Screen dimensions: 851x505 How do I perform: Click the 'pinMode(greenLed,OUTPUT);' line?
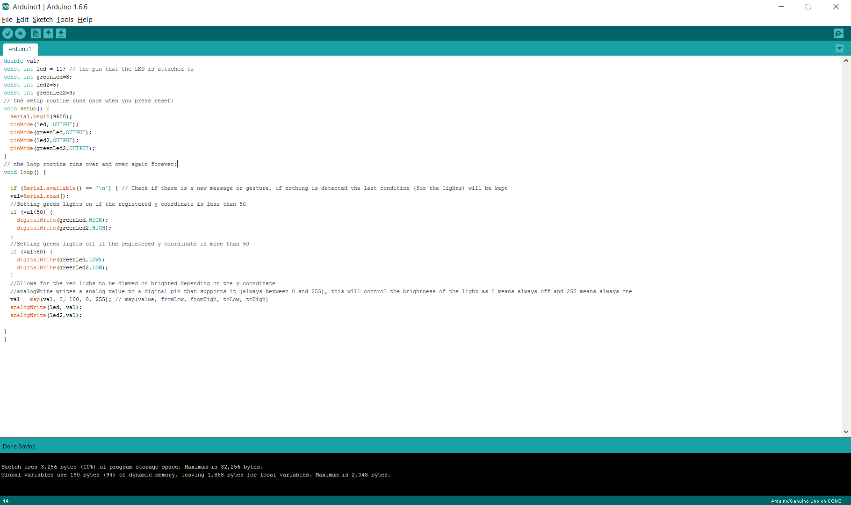coord(51,132)
